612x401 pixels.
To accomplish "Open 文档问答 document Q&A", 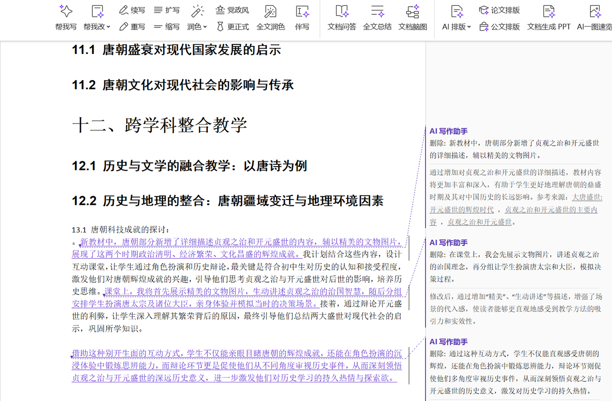I will pyautogui.click(x=342, y=18).
